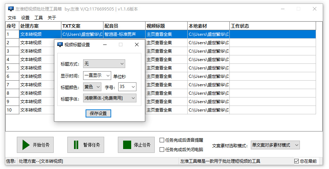329x169 pixels.
Task: Enable 任务完成后语音提醒 checkbox
Action: click(162, 140)
